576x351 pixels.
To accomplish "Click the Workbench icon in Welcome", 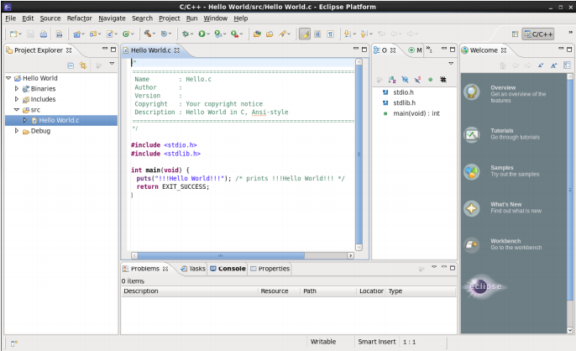I will pyautogui.click(x=472, y=245).
